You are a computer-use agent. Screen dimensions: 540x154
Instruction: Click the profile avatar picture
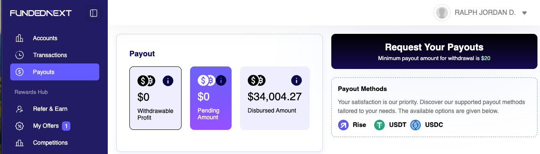pos(442,13)
